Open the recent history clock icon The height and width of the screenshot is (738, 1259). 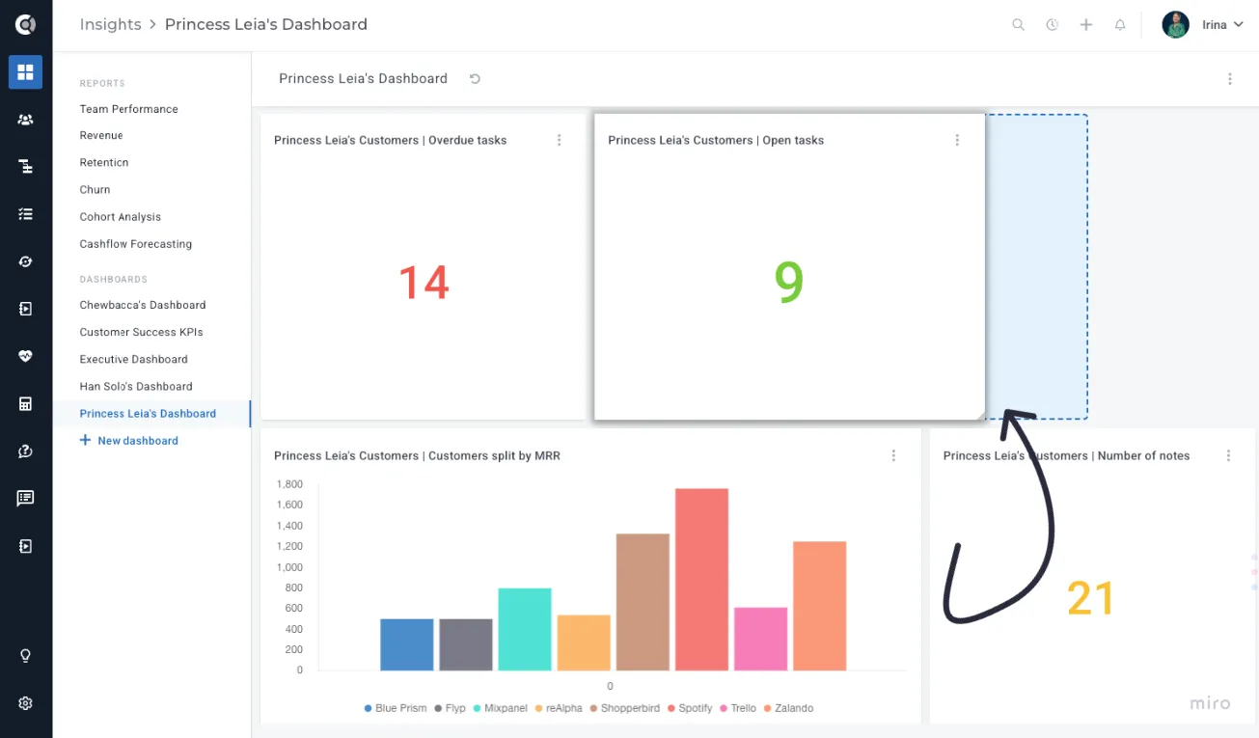pos(1052,25)
